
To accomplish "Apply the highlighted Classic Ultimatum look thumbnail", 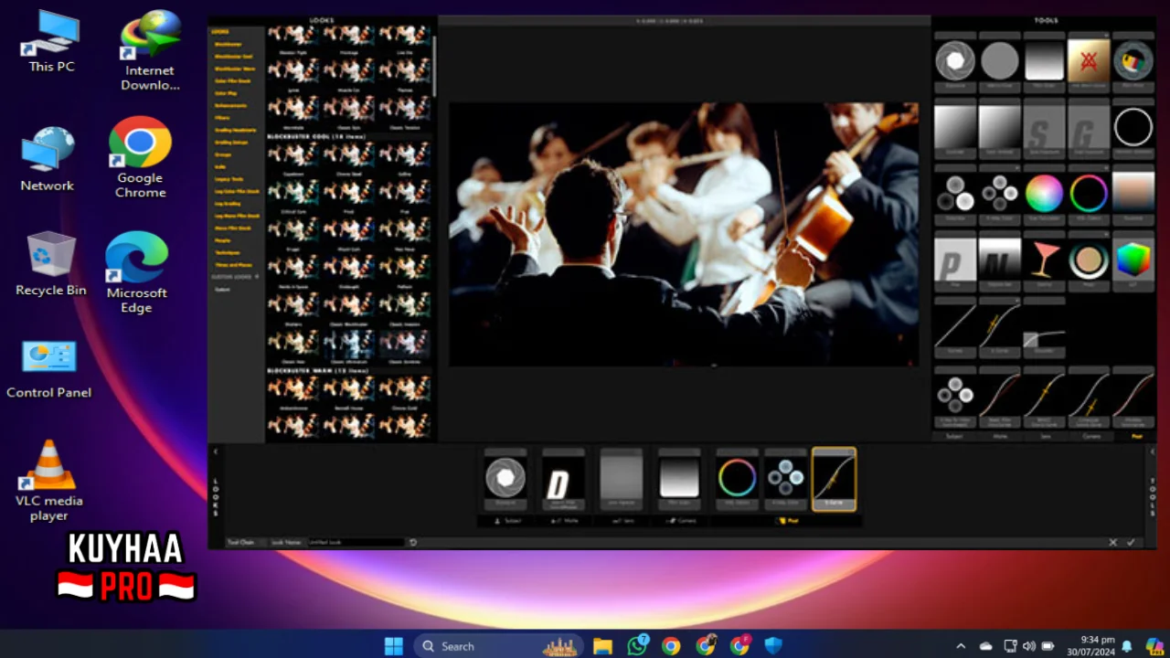I will click(349, 345).
